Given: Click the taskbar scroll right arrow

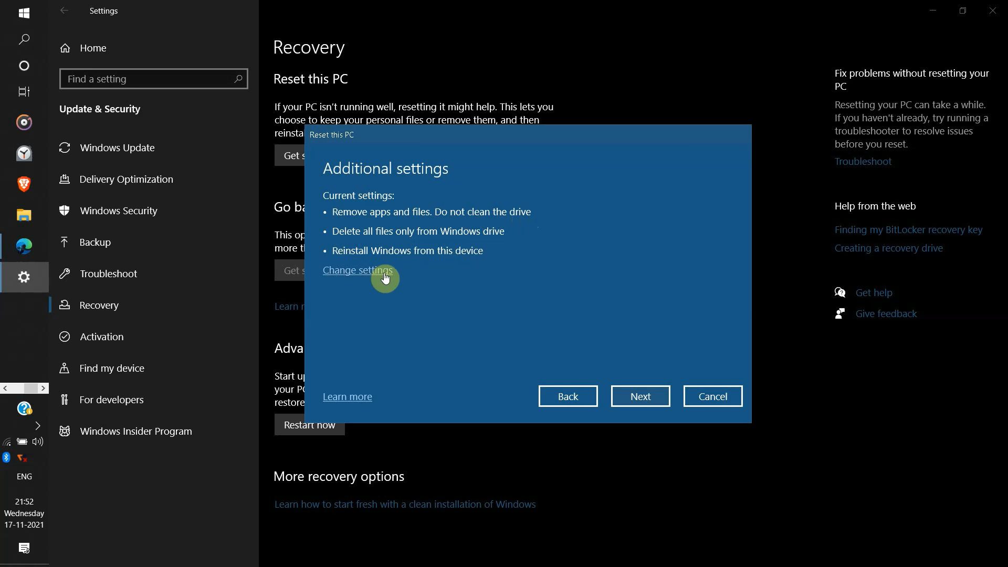Looking at the screenshot, I should click(x=44, y=388).
